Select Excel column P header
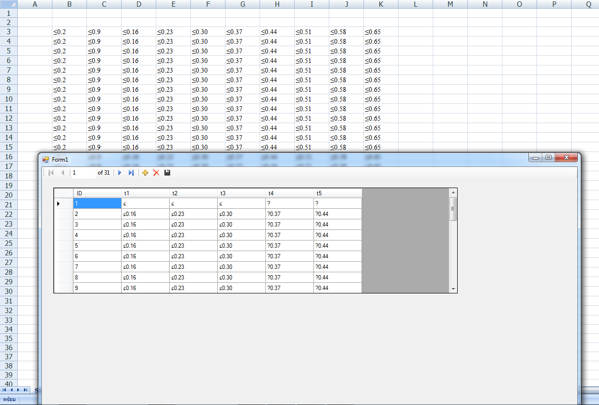This screenshot has width=599, height=405. pos(554,4)
